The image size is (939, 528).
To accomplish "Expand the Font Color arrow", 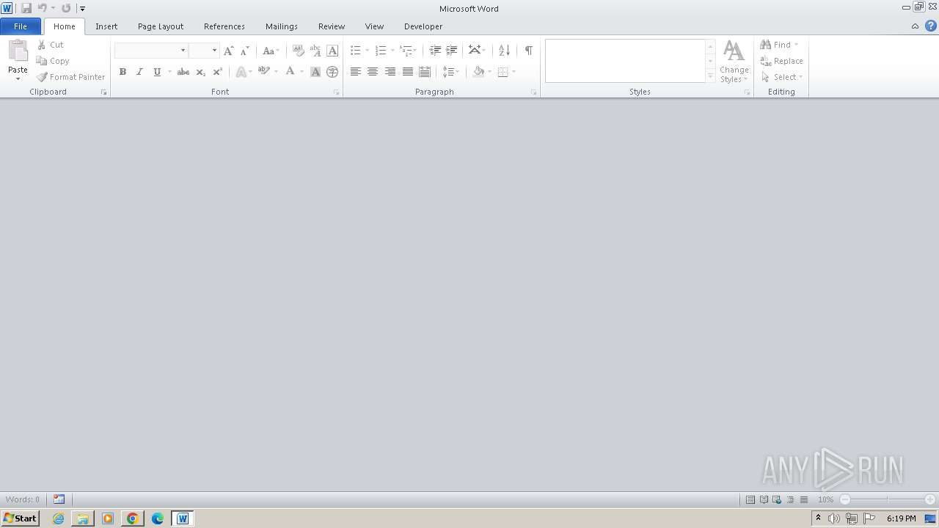I will (x=302, y=72).
